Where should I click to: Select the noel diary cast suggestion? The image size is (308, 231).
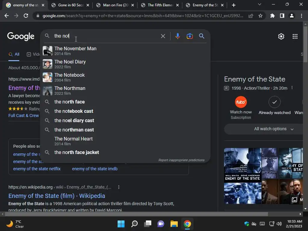(x=125, y=120)
